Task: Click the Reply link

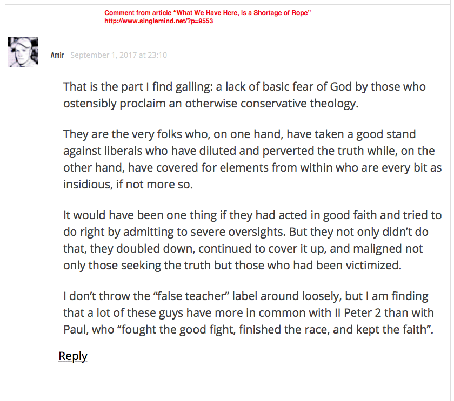Action: [x=72, y=356]
